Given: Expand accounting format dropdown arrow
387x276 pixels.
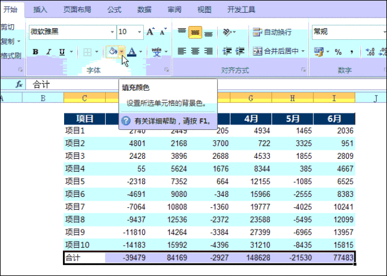Looking at the screenshot, I should click(x=328, y=52).
